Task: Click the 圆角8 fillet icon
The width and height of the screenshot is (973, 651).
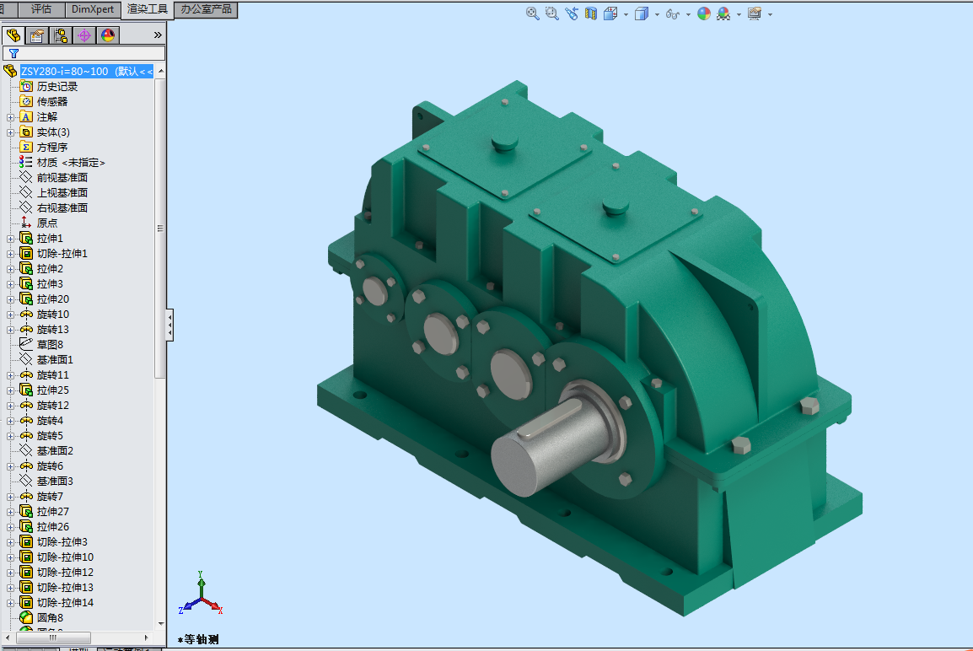Action: (26, 617)
